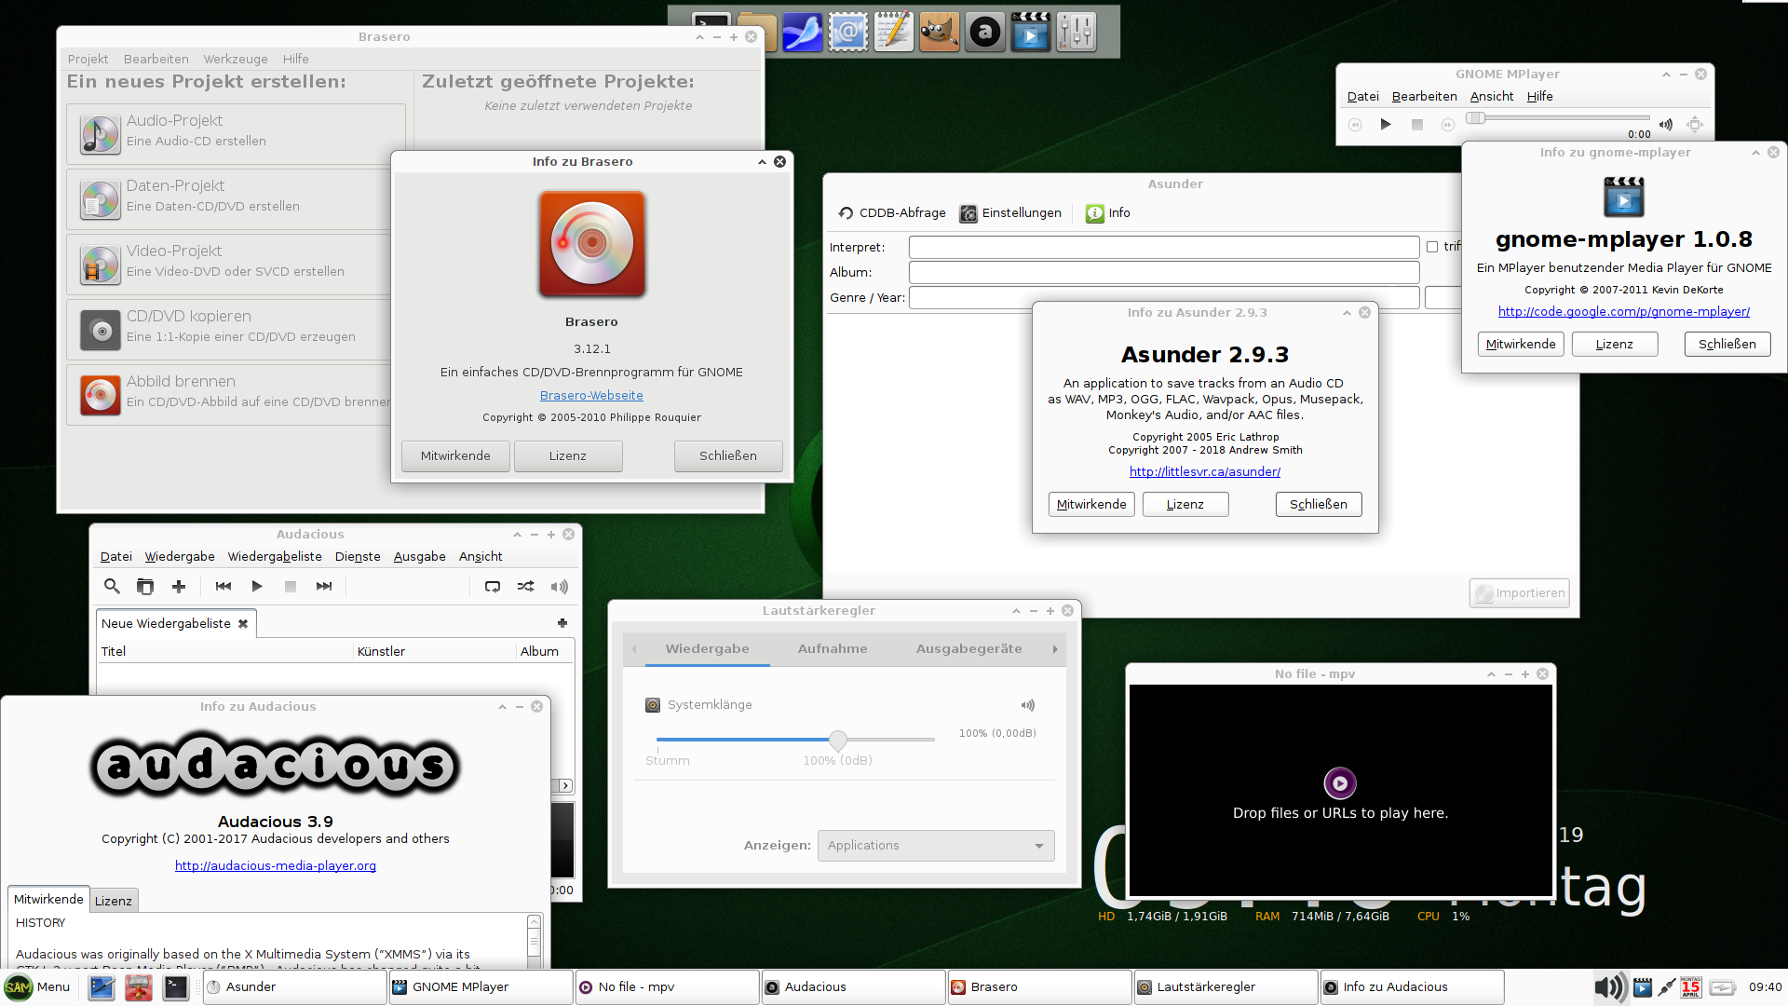Mute Systemklänge with speaker icon

pyautogui.click(x=1027, y=705)
